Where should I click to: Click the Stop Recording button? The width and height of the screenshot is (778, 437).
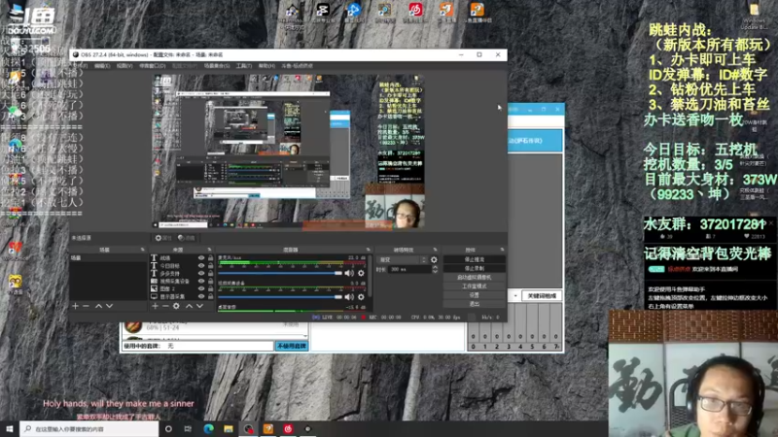475,269
